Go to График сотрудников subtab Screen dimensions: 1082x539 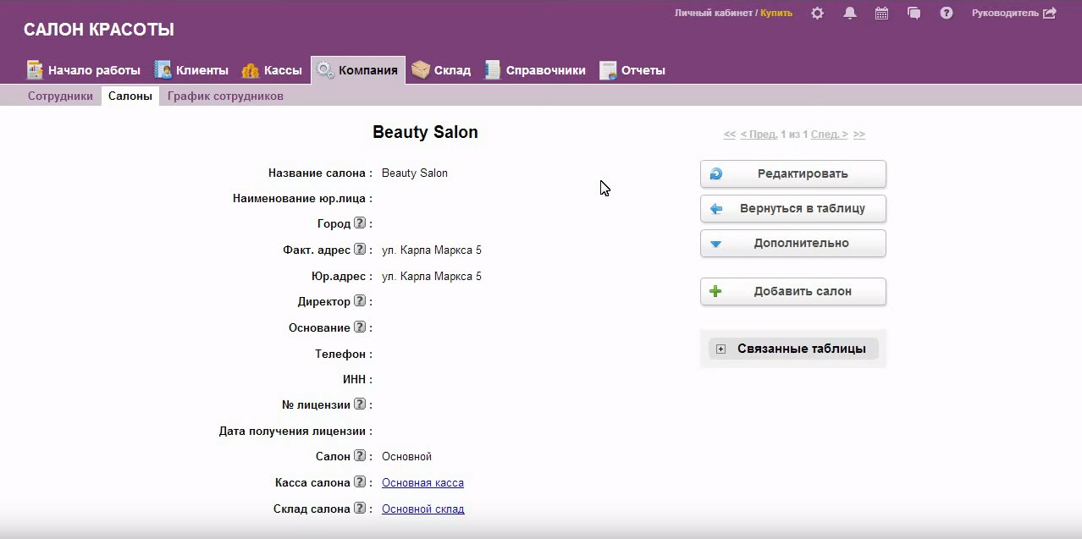coord(225,96)
